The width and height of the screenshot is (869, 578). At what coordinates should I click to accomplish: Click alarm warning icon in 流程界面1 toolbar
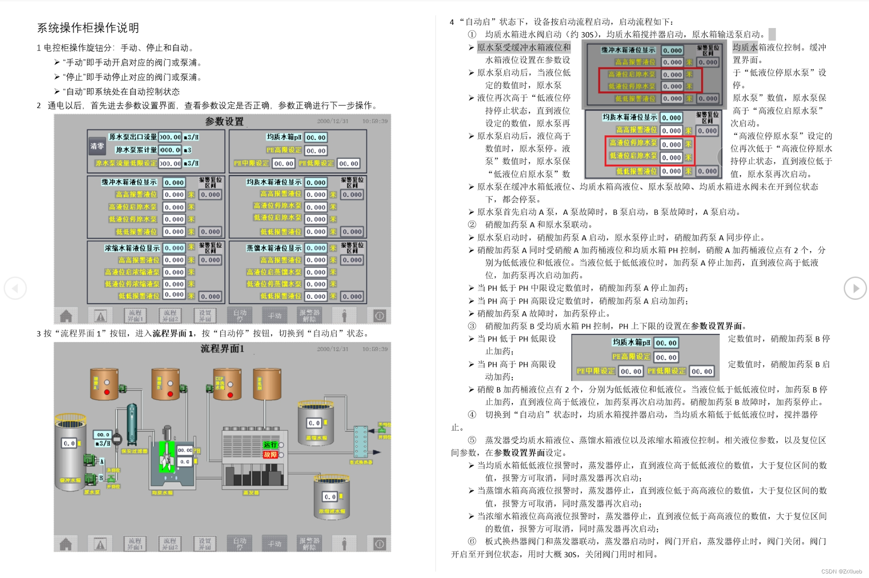pyautogui.click(x=100, y=544)
